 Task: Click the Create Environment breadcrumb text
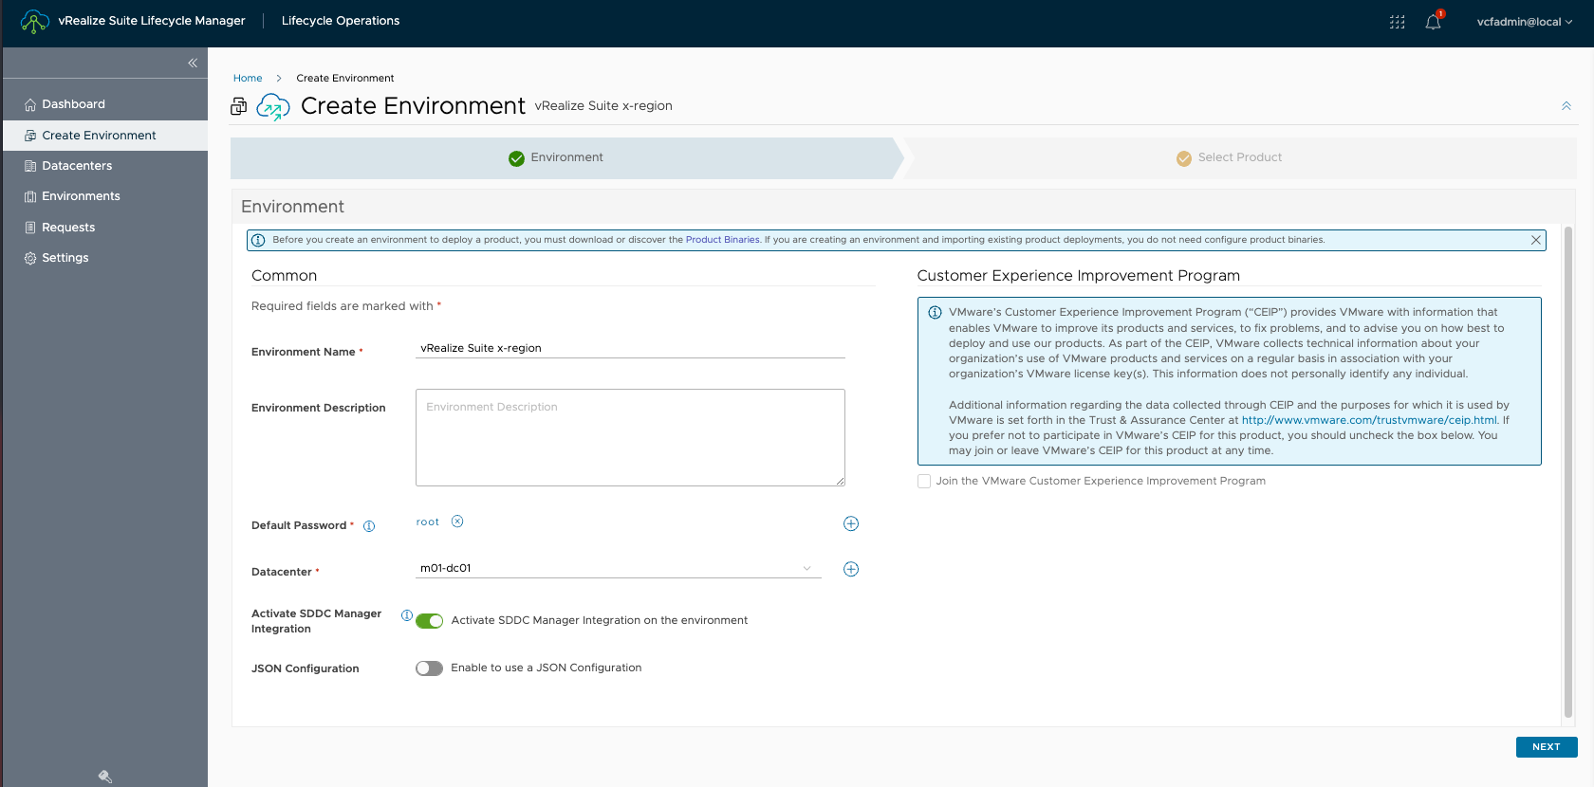[x=345, y=78]
